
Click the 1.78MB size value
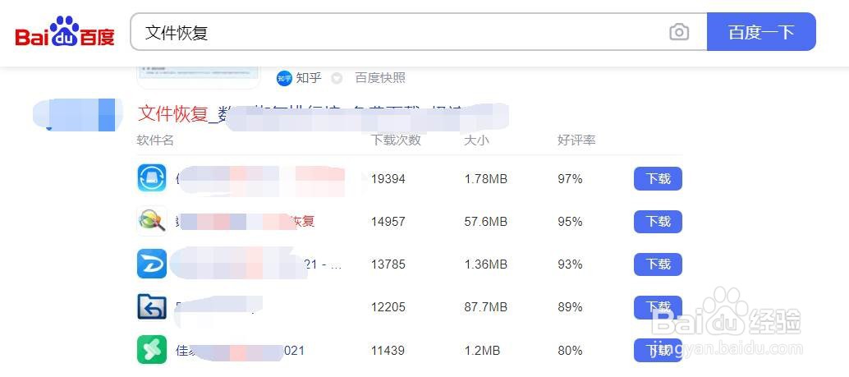tap(486, 179)
